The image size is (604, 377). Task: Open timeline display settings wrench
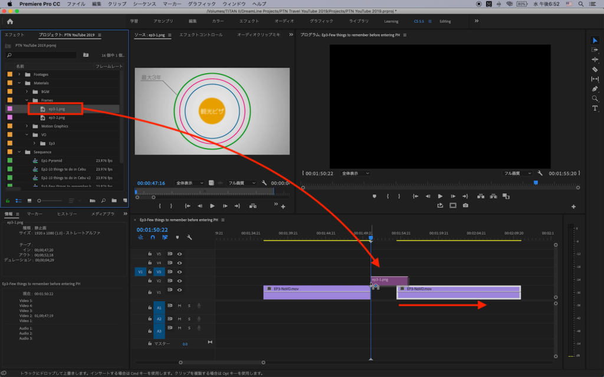tap(189, 237)
